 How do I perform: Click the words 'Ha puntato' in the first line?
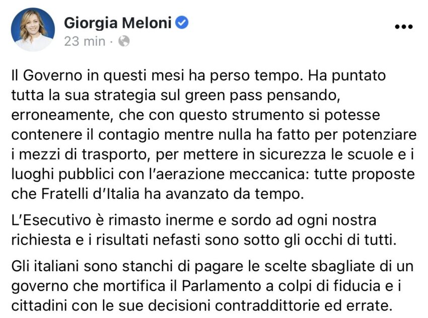(x=346, y=75)
